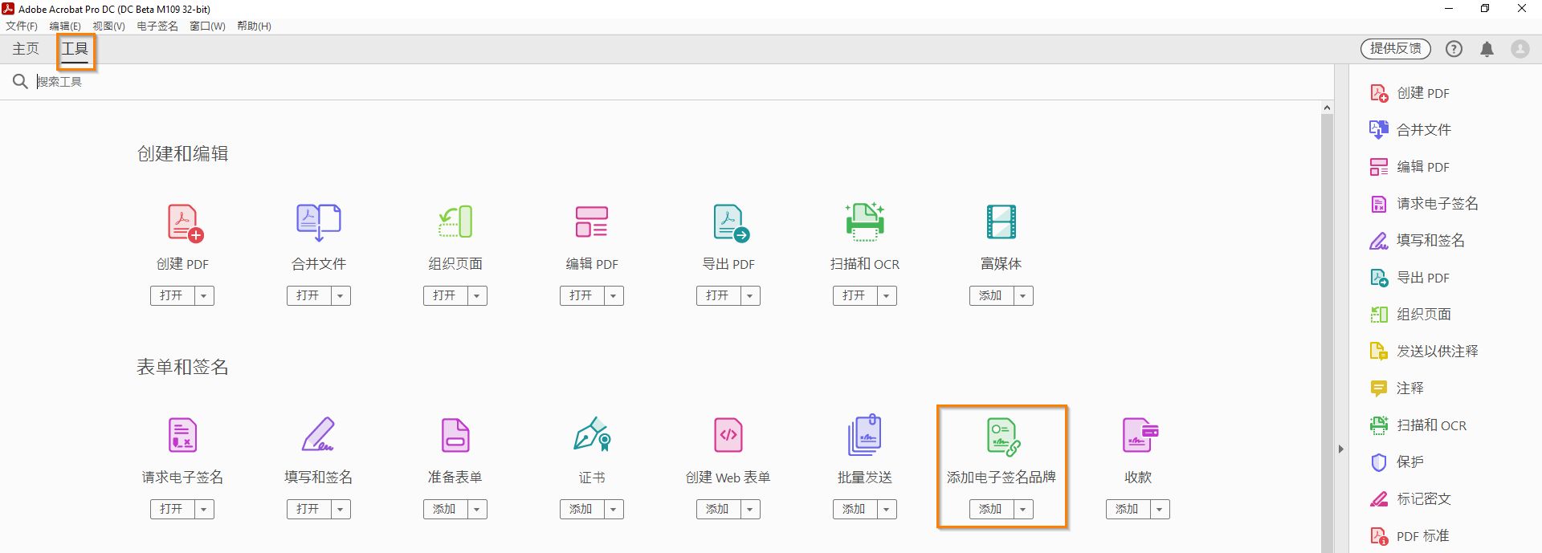The height and width of the screenshot is (553, 1542).
Task: Click the 导出 PDF tool icon in main area
Action: point(731,222)
